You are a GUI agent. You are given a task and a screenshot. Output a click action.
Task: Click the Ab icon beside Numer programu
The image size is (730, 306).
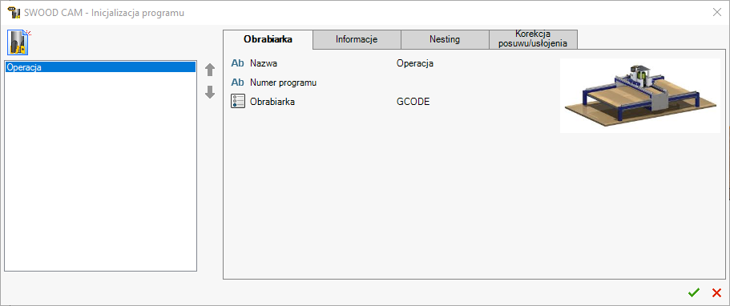pyautogui.click(x=237, y=83)
